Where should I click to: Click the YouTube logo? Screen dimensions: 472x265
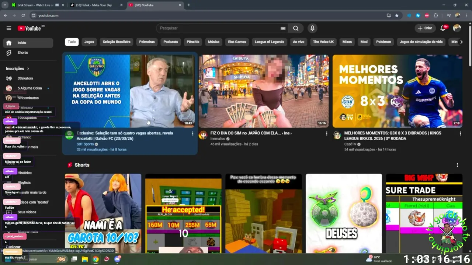coord(29,28)
